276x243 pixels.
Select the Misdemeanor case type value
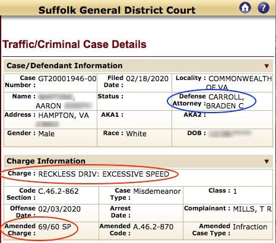157,191
